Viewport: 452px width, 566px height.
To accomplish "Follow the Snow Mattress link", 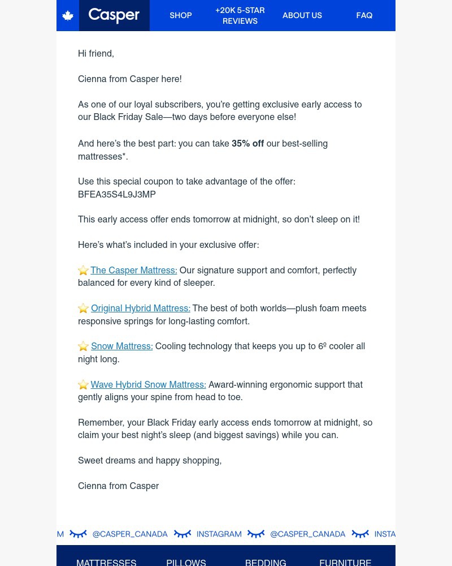I will [122, 346].
